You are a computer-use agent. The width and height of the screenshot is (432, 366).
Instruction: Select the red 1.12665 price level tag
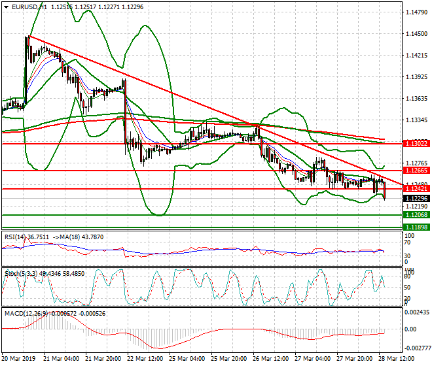(416, 171)
